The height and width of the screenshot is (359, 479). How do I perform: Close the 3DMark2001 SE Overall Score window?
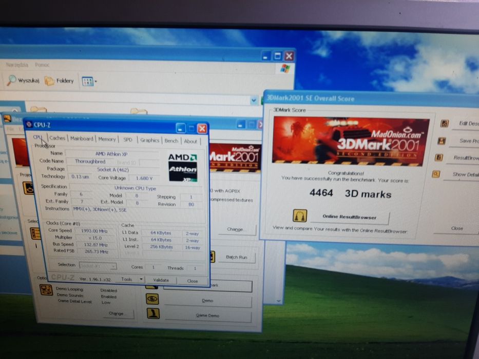pos(457,228)
